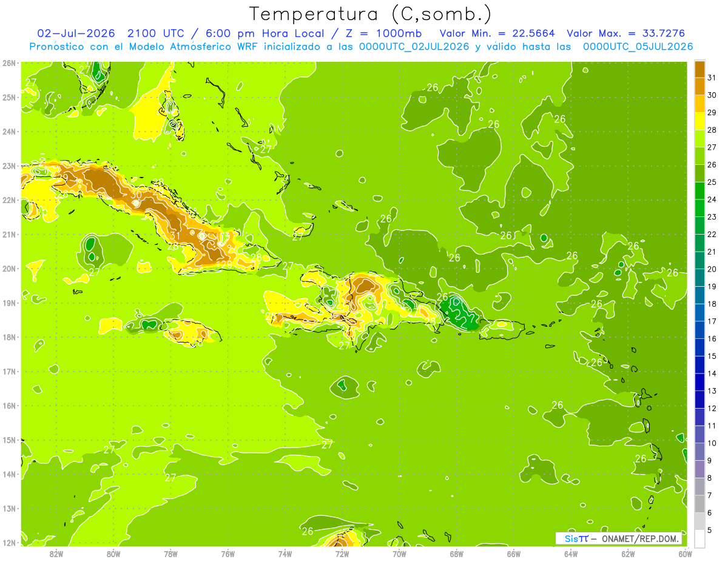Click the "0000UTC_05JUL2026" valid-until time

coord(638,47)
